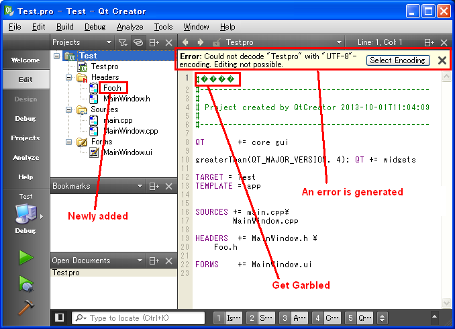This screenshot has height=329, width=455.
Task: Toggle Search Results output pane
Action: point(259,318)
